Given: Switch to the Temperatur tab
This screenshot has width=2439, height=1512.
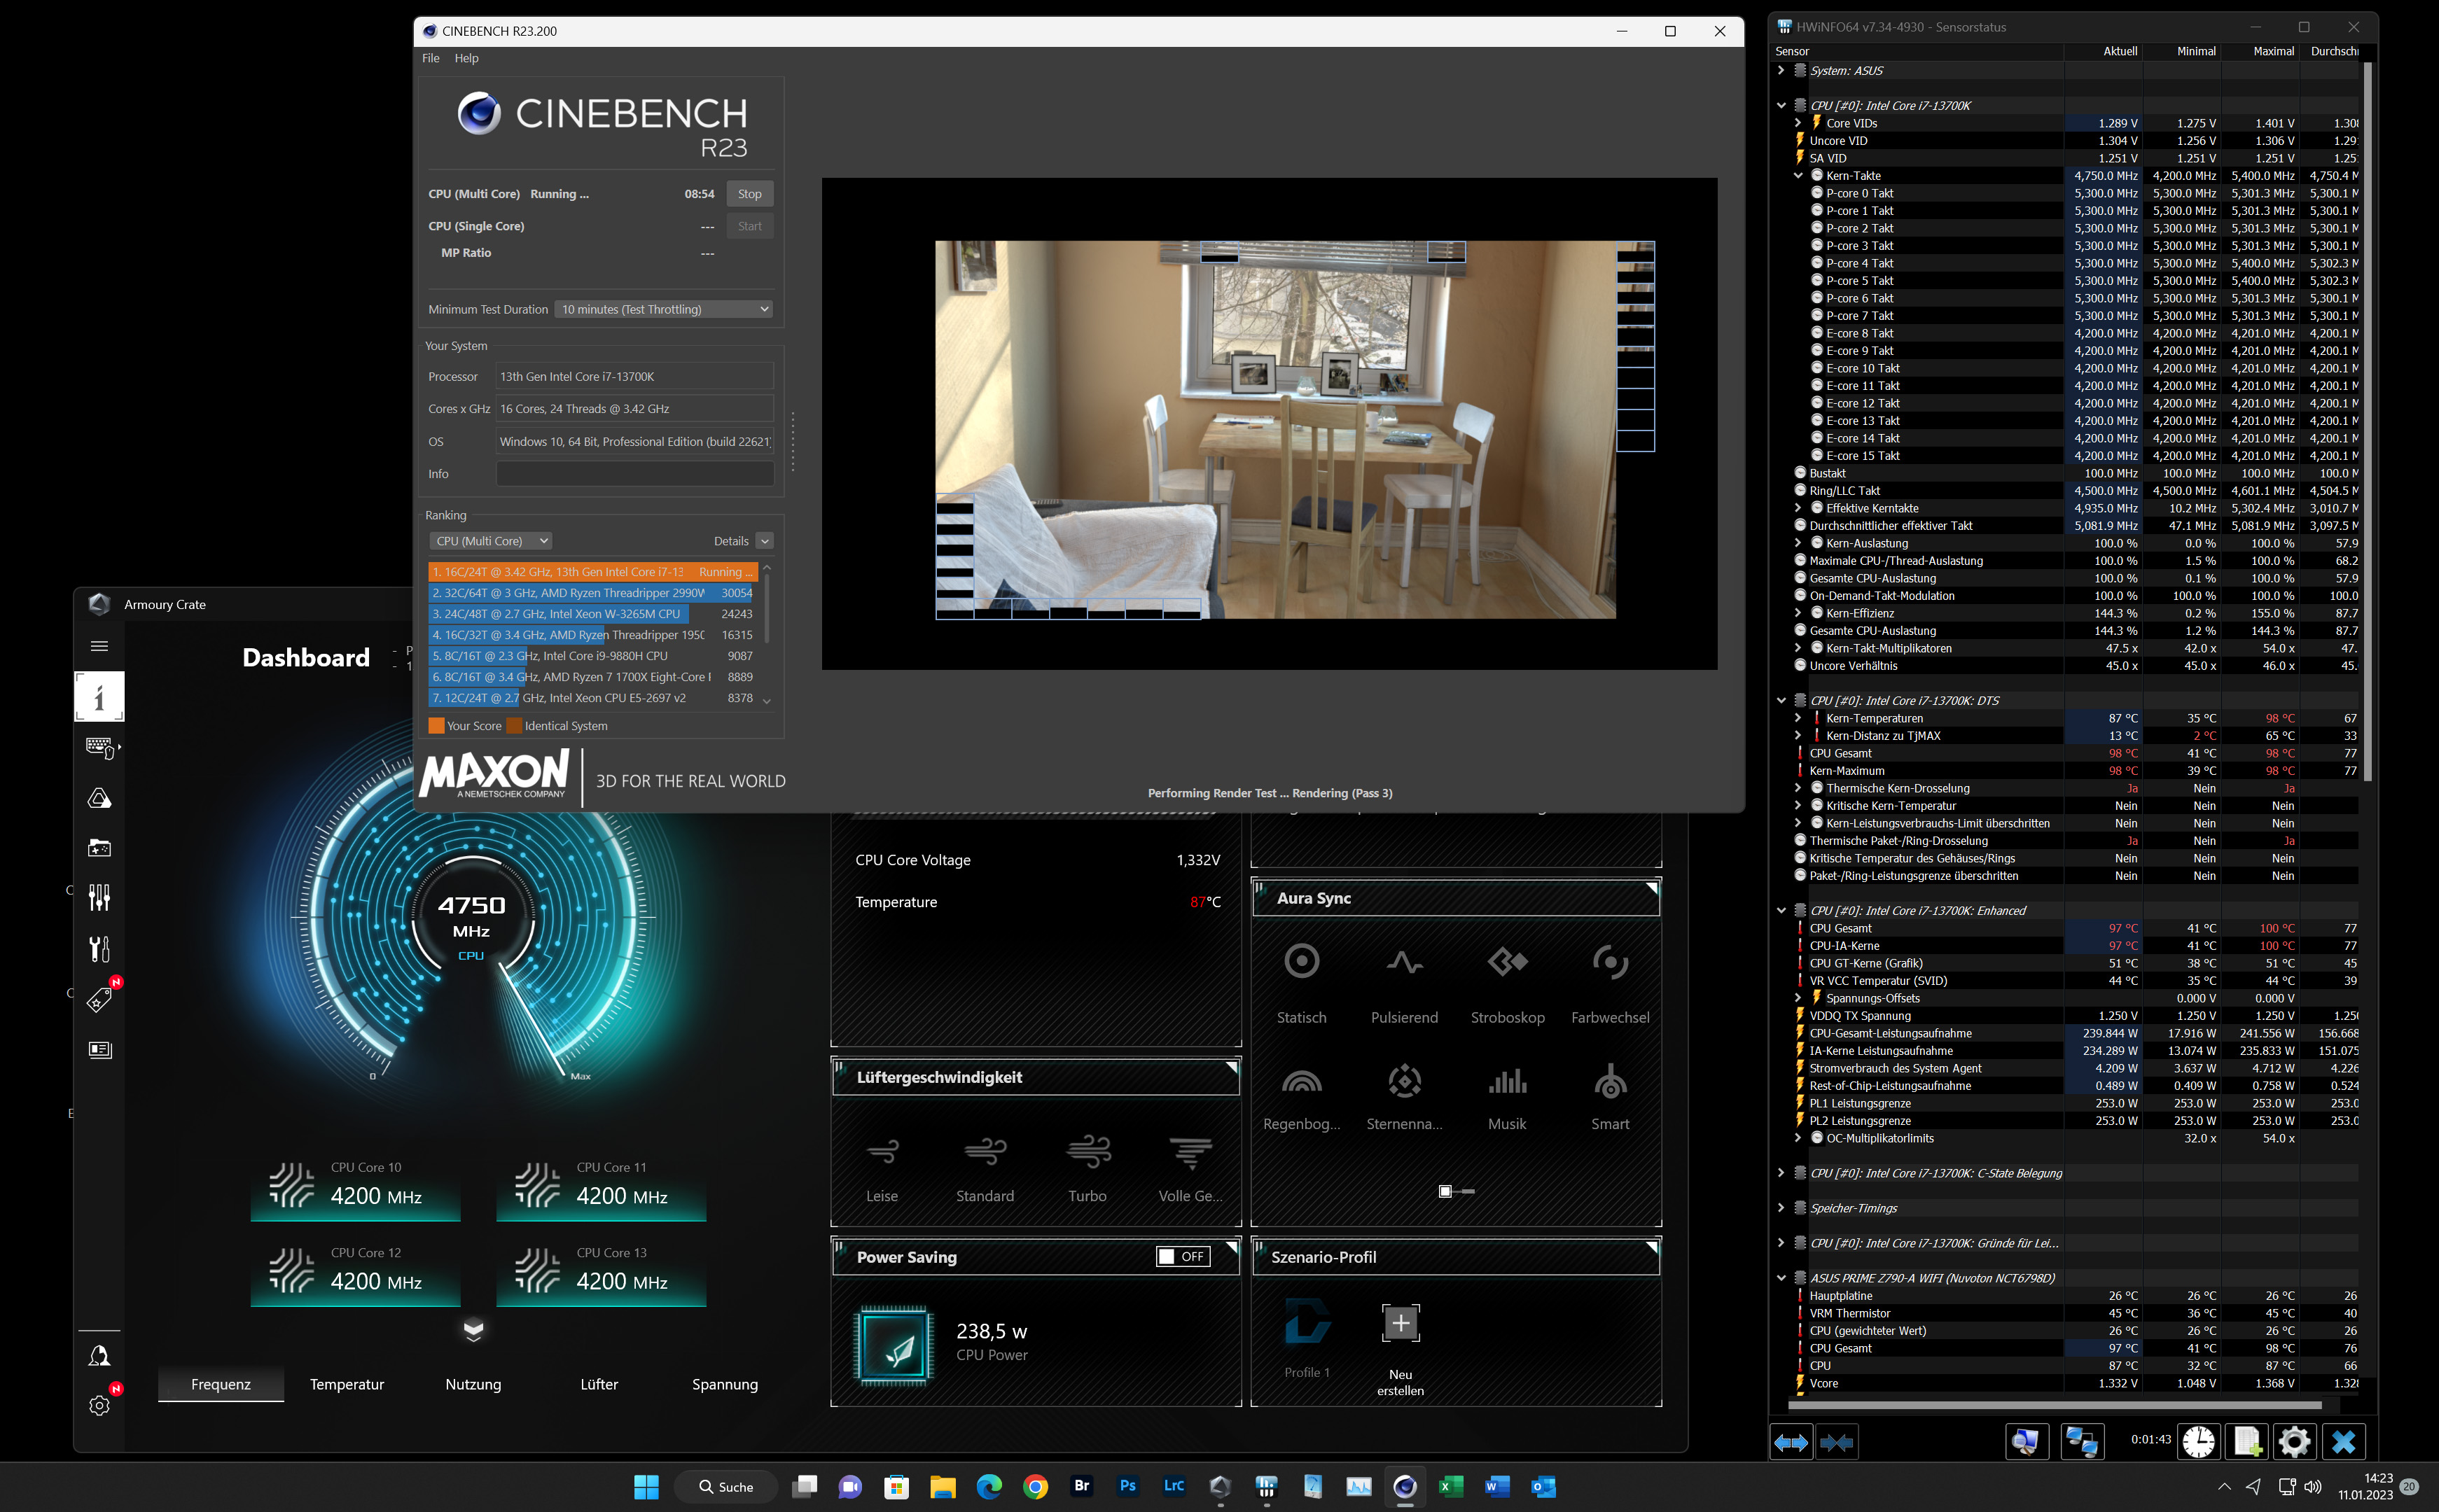Looking at the screenshot, I should (x=346, y=1384).
